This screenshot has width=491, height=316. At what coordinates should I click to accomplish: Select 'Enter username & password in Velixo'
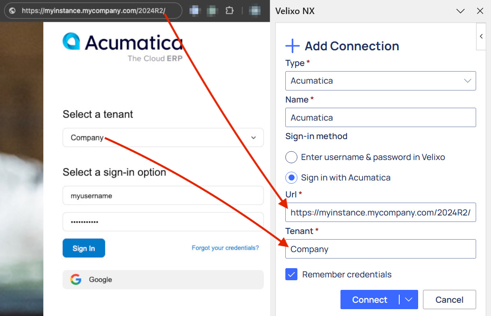click(291, 157)
